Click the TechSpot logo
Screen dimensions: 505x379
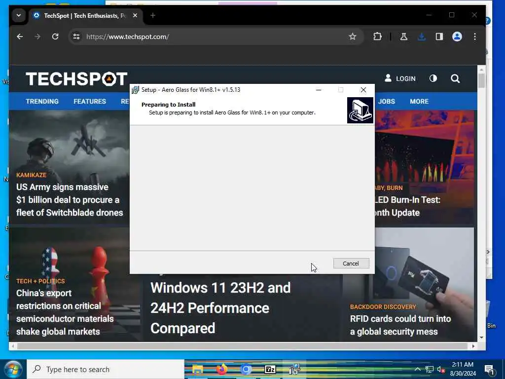(76, 79)
